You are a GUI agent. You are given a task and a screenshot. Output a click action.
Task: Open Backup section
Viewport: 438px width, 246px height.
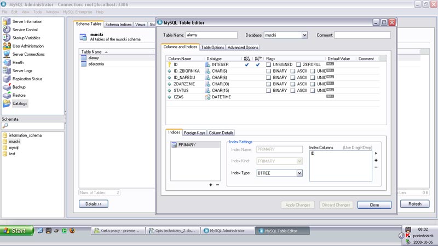coord(19,87)
